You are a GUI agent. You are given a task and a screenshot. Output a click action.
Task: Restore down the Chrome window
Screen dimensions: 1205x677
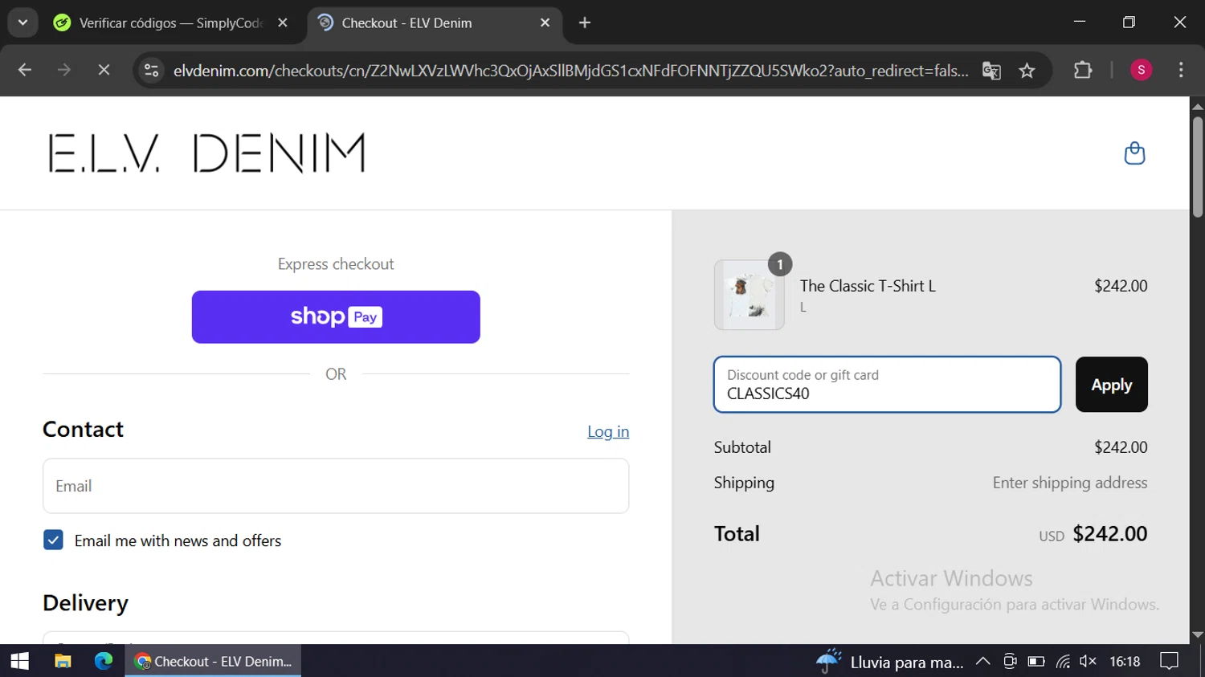click(1129, 22)
